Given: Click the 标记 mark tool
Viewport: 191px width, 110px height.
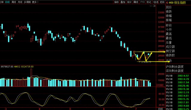Looking at the screenshot, I should pos(149,2).
